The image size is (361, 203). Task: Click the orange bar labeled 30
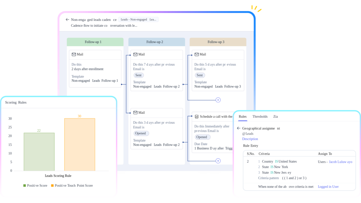(79, 144)
